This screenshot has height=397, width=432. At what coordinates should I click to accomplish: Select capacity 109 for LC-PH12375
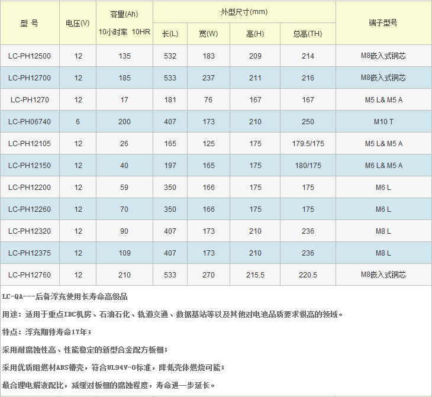point(124,253)
